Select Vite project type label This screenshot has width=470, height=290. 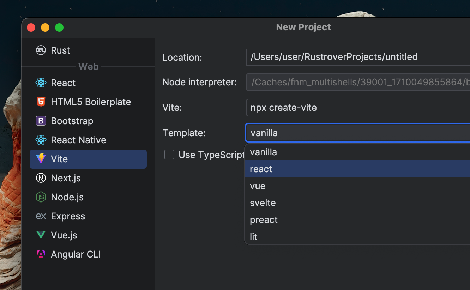coord(59,159)
